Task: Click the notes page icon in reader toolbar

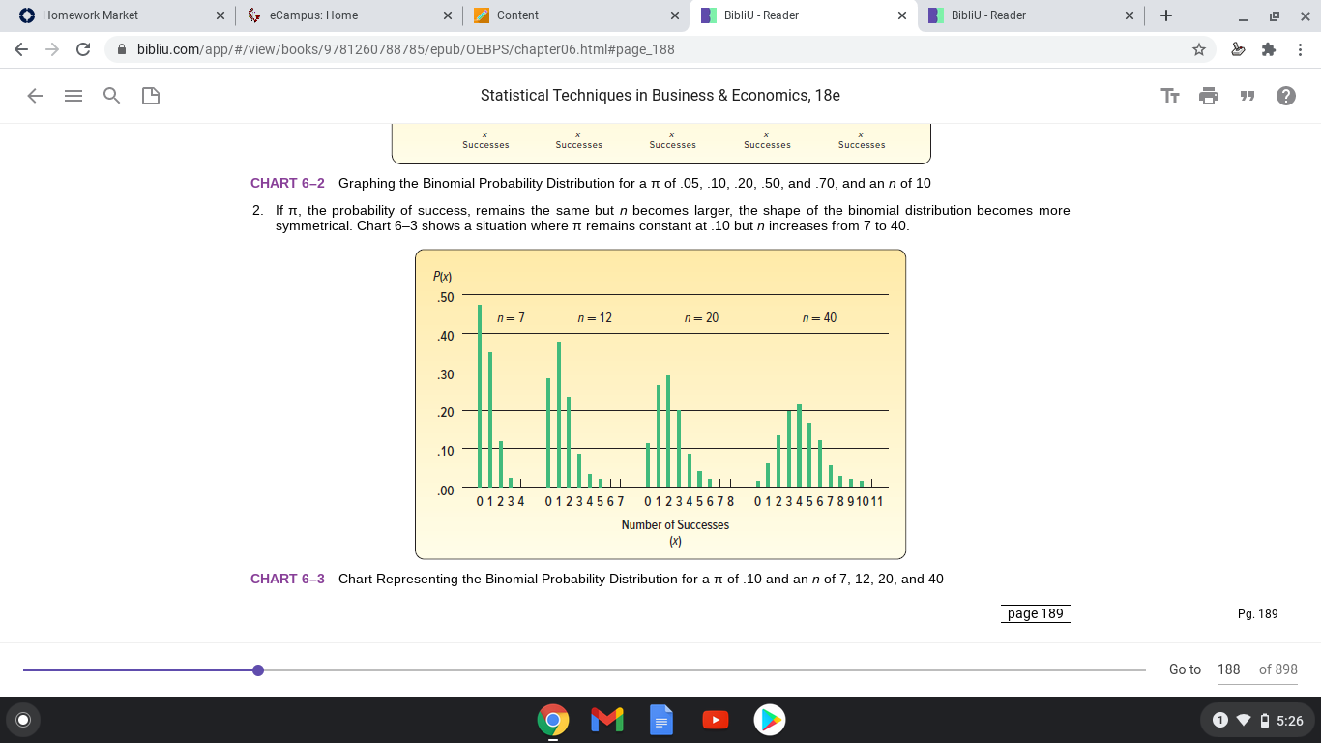Action: click(151, 96)
